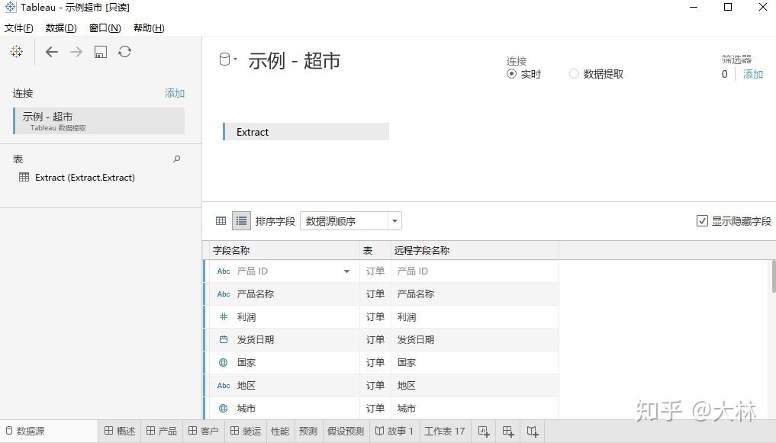Add a new story

(533, 431)
